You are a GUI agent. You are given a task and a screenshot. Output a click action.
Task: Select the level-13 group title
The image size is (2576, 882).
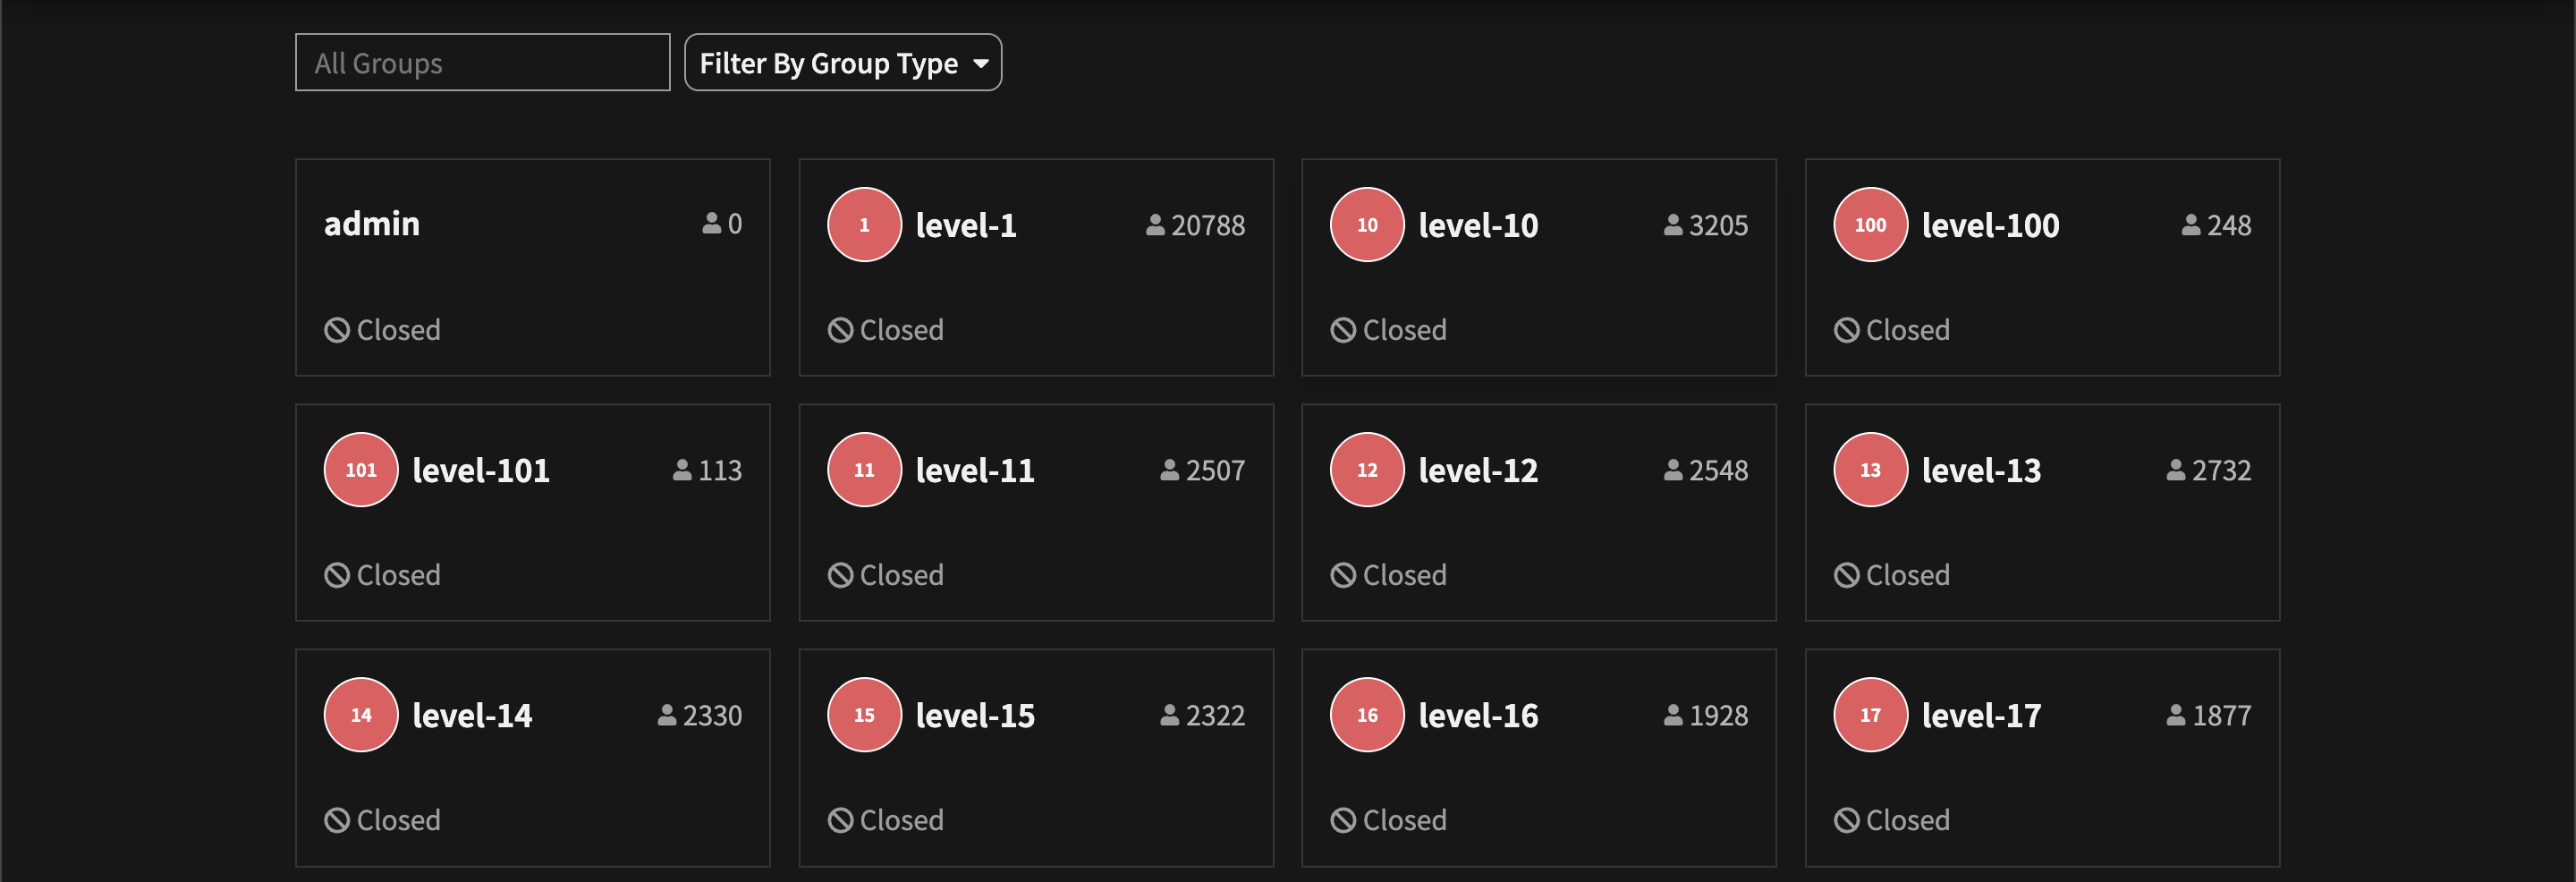click(1981, 470)
